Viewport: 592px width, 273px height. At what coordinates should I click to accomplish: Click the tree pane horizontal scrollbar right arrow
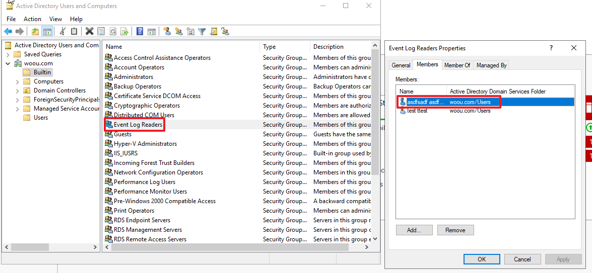tap(95, 247)
